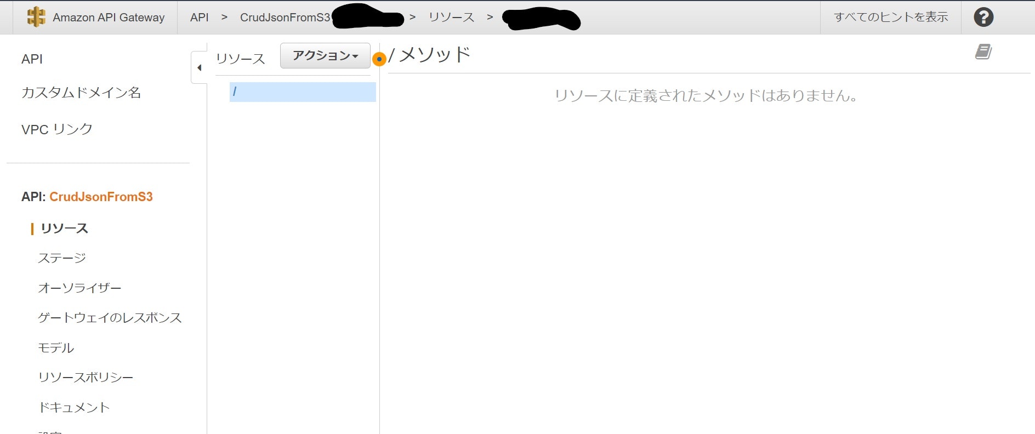Collapse the sidebar with the left arrow
This screenshot has width=1035, height=434.
199,67
